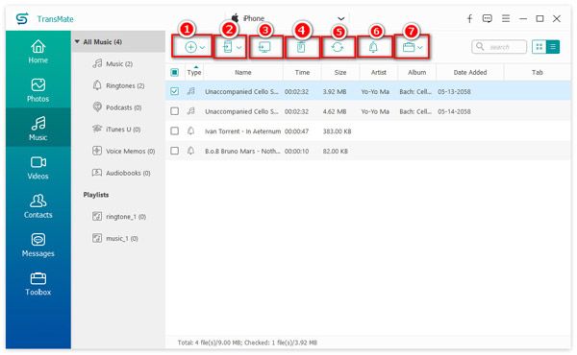
Task: Open Toolbox in sidebar
Action: pos(38,283)
